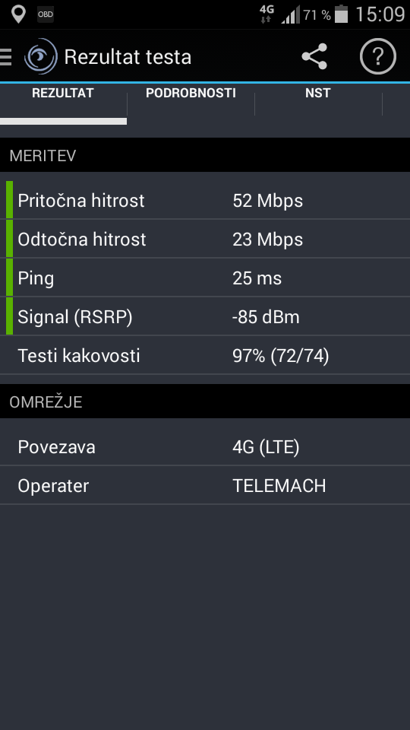Tap the 4G signal indicator icon
This screenshot has height=730, width=410.
(x=266, y=14)
